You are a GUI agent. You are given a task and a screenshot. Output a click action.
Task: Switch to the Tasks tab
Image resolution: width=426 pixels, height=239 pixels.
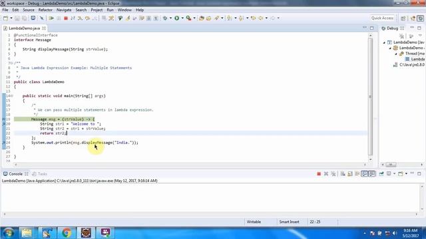(40, 174)
